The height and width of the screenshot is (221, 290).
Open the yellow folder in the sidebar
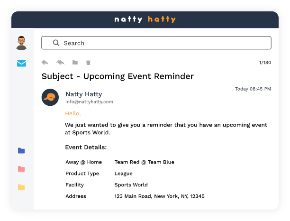click(21, 187)
